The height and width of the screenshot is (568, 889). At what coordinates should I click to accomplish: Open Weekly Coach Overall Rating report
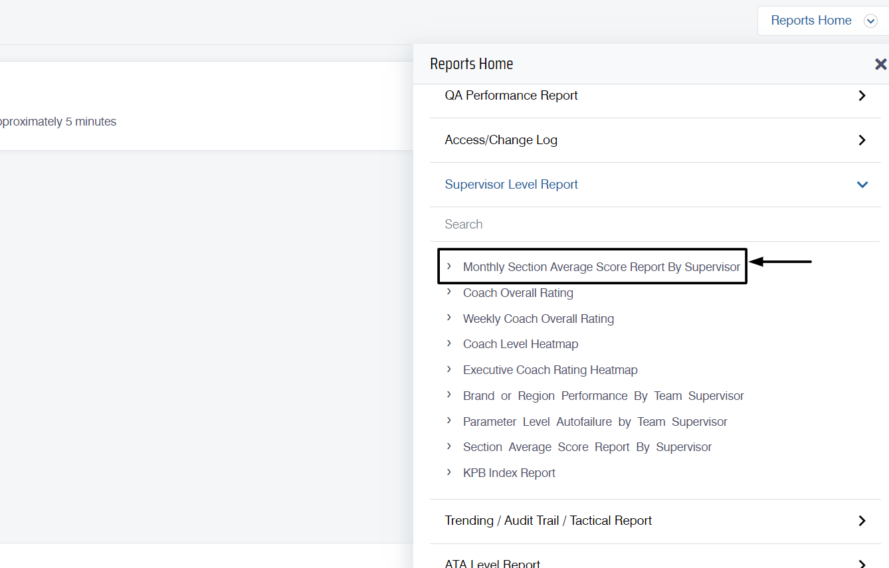pos(538,319)
